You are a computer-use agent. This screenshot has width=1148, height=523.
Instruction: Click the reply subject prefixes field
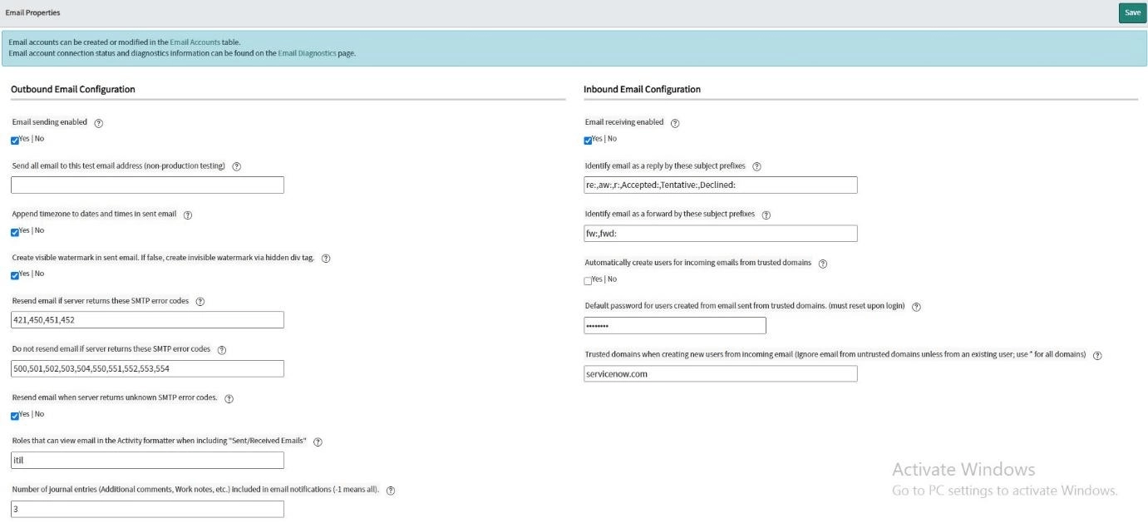click(x=720, y=185)
